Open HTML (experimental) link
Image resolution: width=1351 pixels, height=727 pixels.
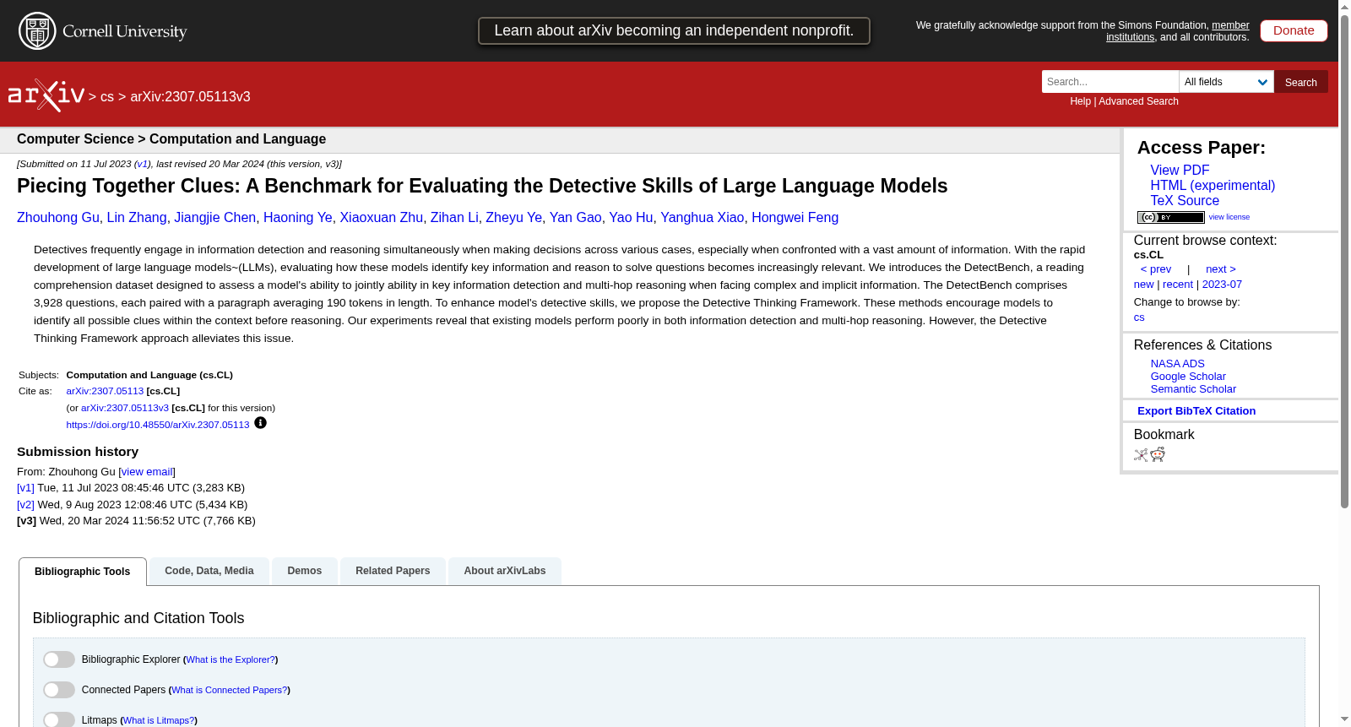1213,186
